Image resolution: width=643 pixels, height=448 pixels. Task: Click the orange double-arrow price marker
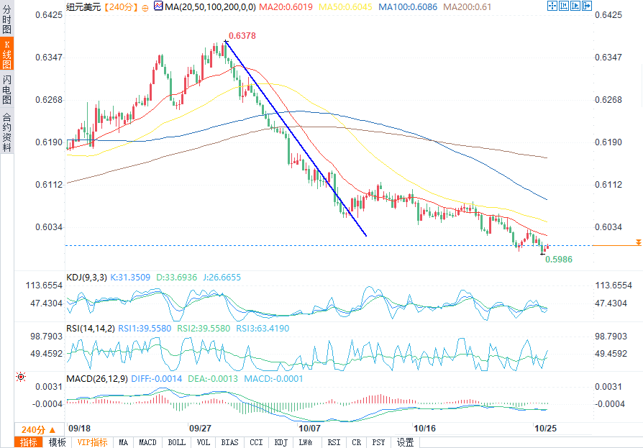(639, 242)
